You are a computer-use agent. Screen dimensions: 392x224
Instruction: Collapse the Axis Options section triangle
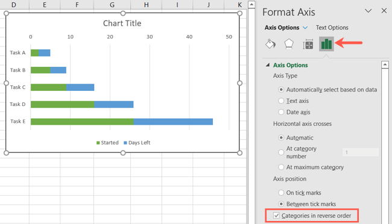tap(268, 65)
